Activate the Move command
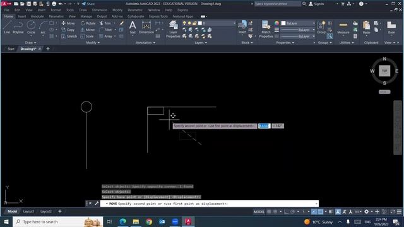Image resolution: width=404 pixels, height=227 pixels. [x=68, y=23]
